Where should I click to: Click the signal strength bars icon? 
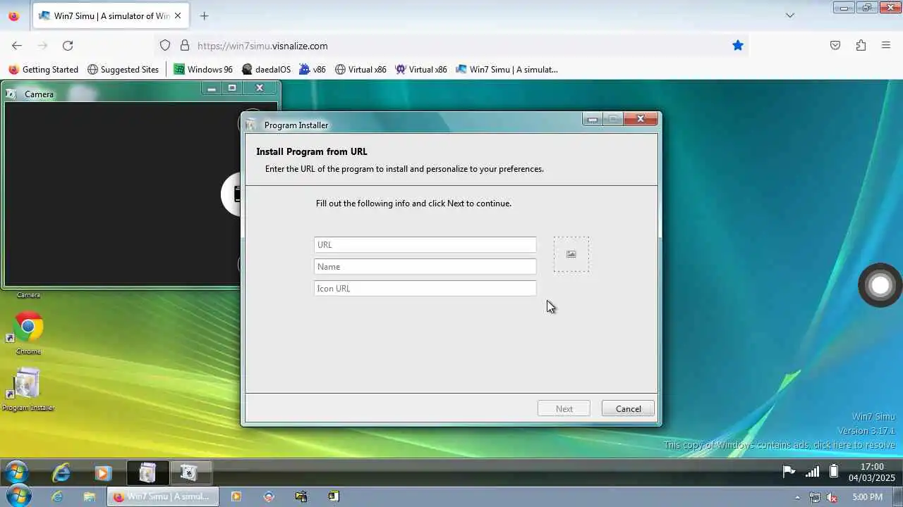click(813, 472)
